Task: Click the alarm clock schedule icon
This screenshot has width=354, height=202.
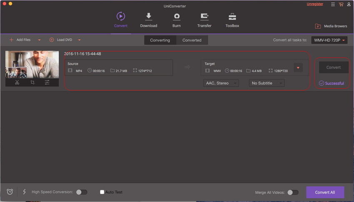Action: (10, 192)
